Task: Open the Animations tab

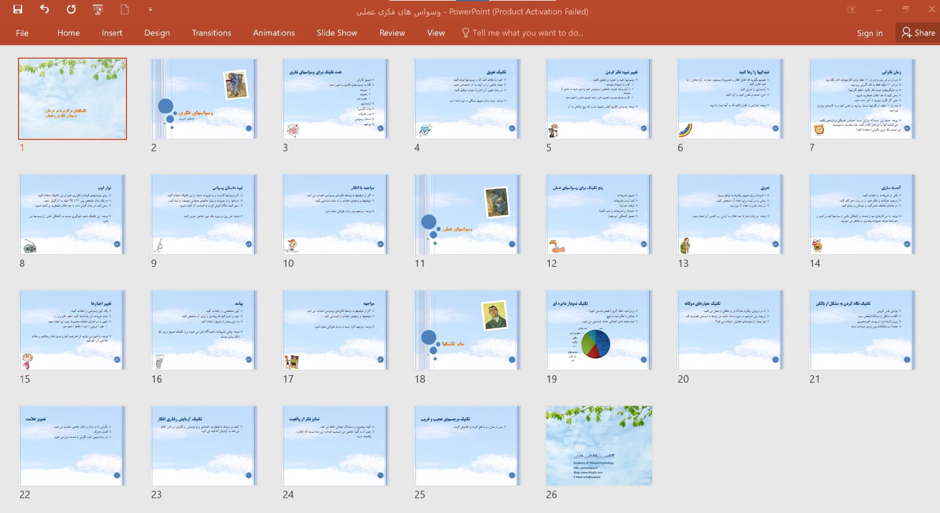Action: pyautogui.click(x=274, y=33)
